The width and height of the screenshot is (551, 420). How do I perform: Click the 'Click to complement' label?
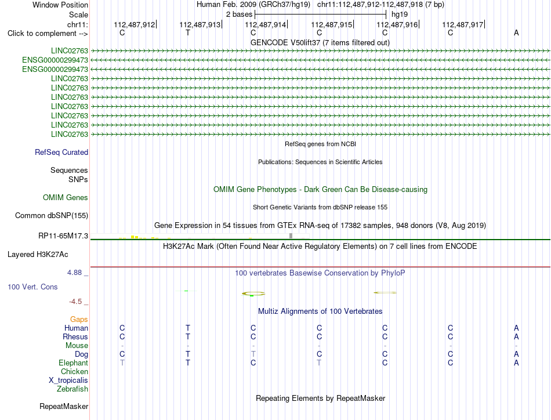click(x=48, y=34)
